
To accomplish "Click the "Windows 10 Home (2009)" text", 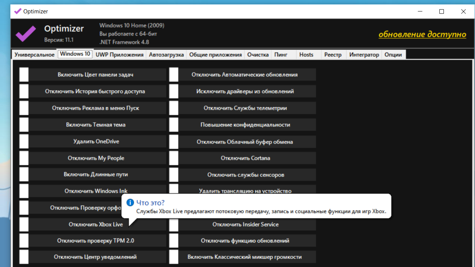I will pyautogui.click(x=132, y=25).
